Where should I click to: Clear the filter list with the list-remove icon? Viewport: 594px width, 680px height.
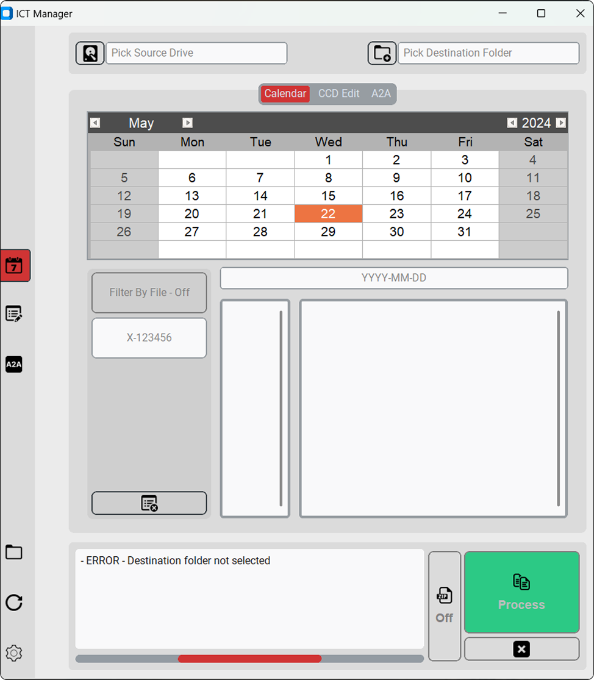[149, 503]
